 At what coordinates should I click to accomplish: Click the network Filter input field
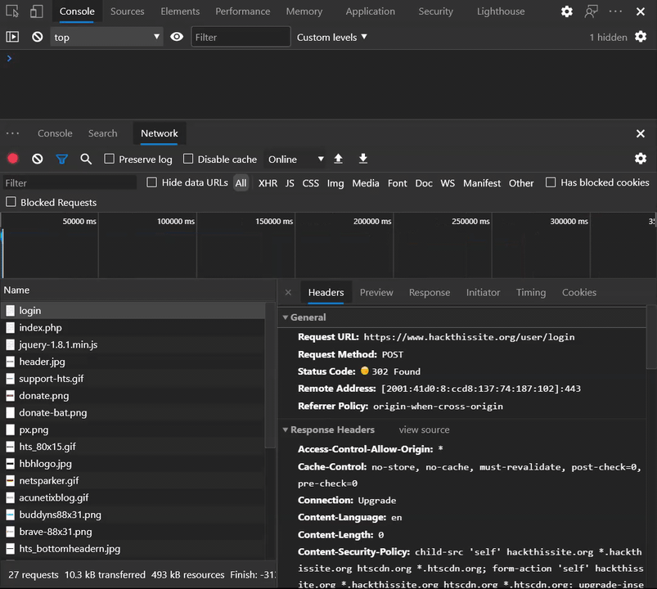(x=70, y=183)
